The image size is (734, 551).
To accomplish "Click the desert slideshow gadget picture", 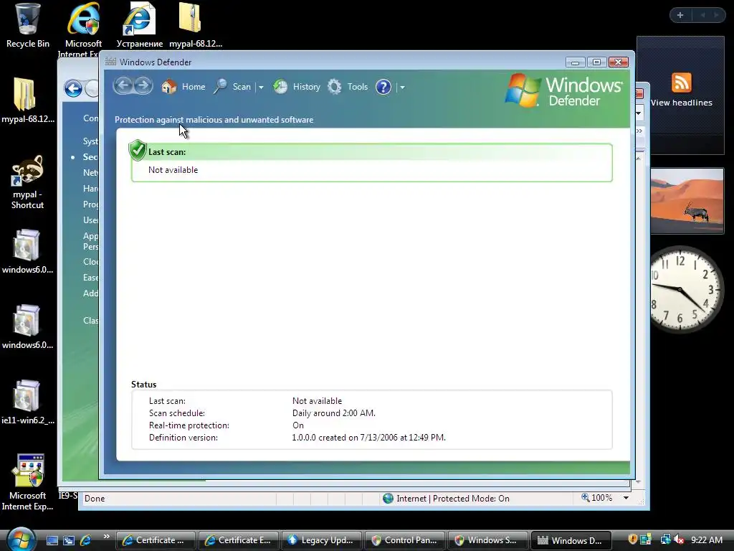I will coord(687,201).
